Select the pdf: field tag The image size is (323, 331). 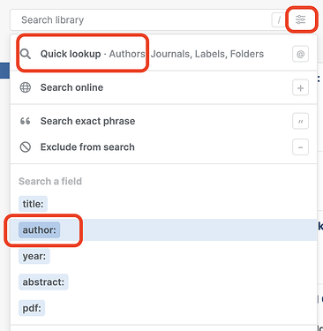(32, 308)
